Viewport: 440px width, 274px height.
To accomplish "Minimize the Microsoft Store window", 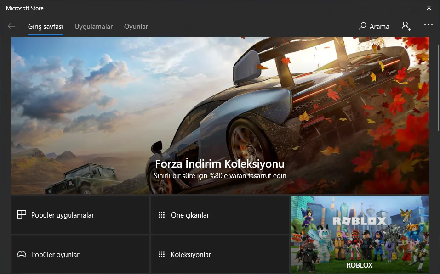I will pyautogui.click(x=386, y=8).
